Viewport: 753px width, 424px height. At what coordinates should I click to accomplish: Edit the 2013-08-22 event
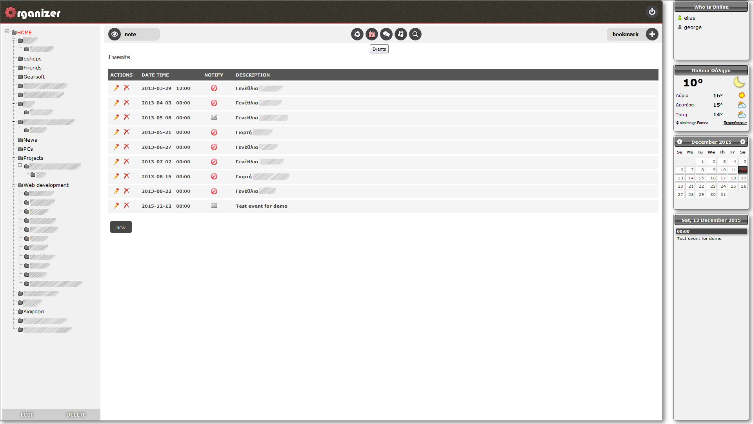point(116,191)
